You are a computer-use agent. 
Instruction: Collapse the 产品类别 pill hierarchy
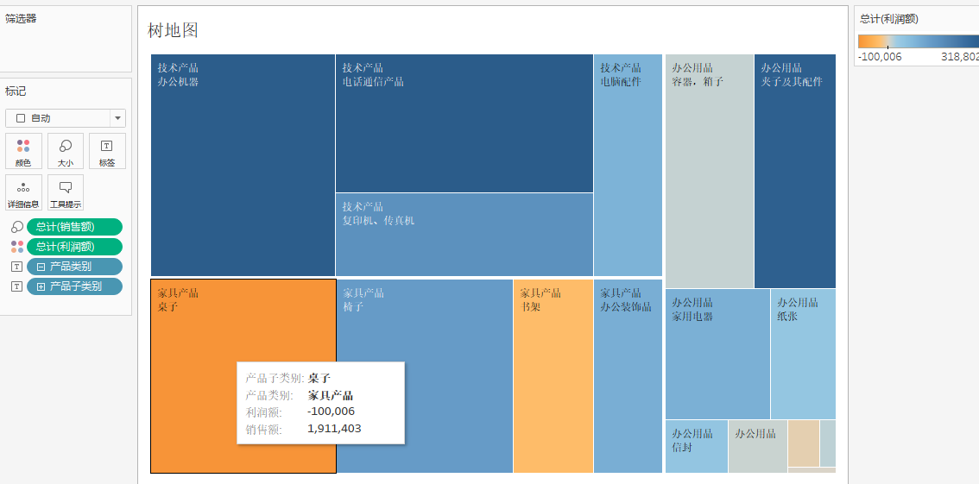41,267
